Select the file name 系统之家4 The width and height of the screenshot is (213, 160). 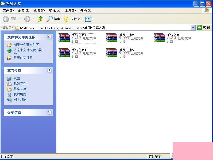point(79,50)
